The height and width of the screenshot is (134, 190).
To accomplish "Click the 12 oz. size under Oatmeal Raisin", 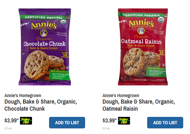I will [106, 128].
